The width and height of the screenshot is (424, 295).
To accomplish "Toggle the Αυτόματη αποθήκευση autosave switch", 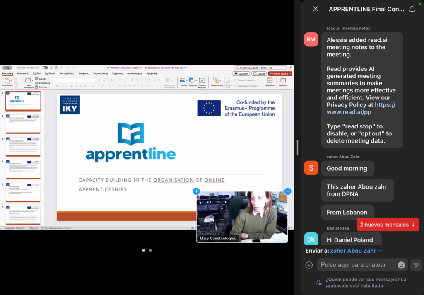I will point(45,68).
